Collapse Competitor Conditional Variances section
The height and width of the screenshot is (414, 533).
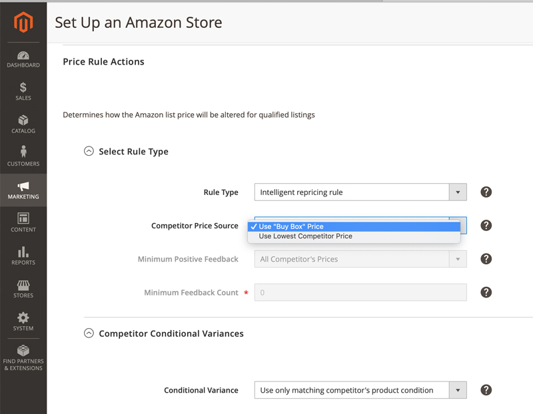[x=89, y=333]
